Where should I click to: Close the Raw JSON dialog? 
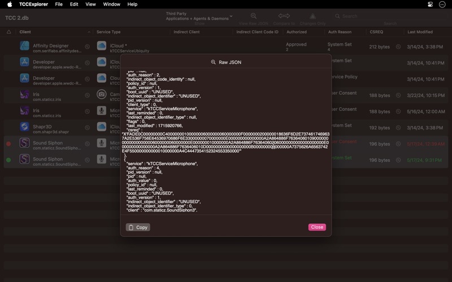(317, 227)
